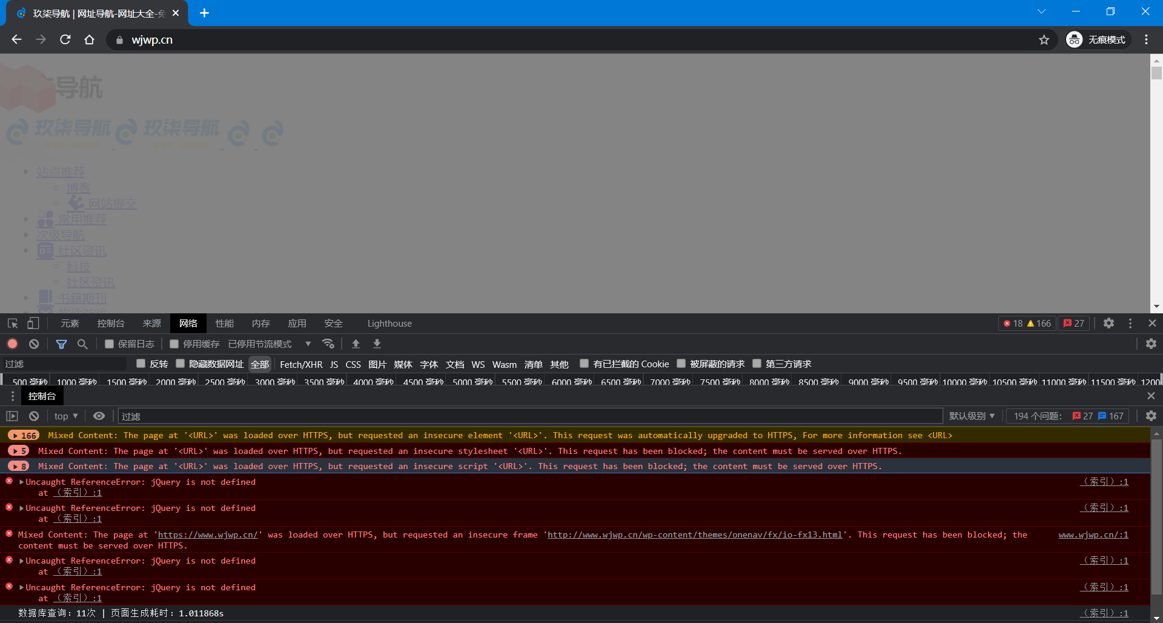
Task: Clear the network log with clear icon
Action: [33, 344]
